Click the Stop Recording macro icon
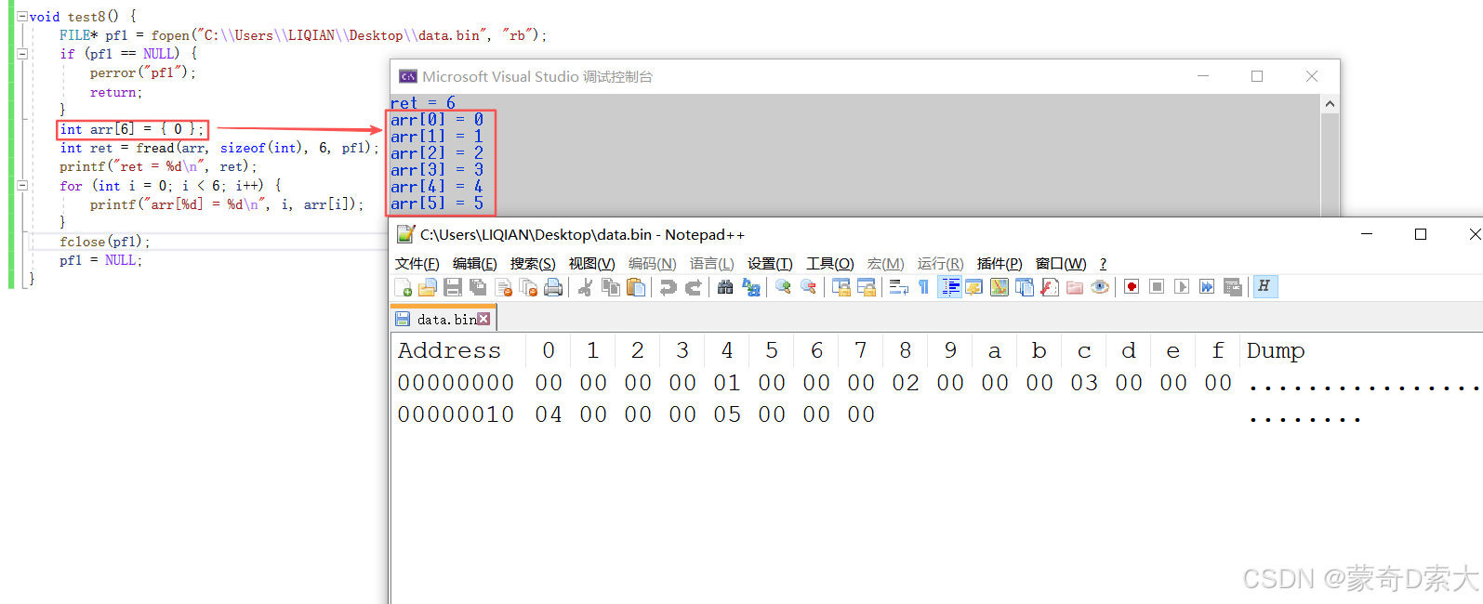The image size is (1483, 604). pos(1157,287)
